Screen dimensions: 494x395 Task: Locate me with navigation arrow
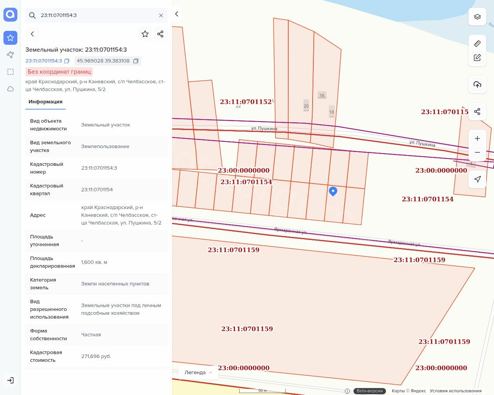[477, 179]
